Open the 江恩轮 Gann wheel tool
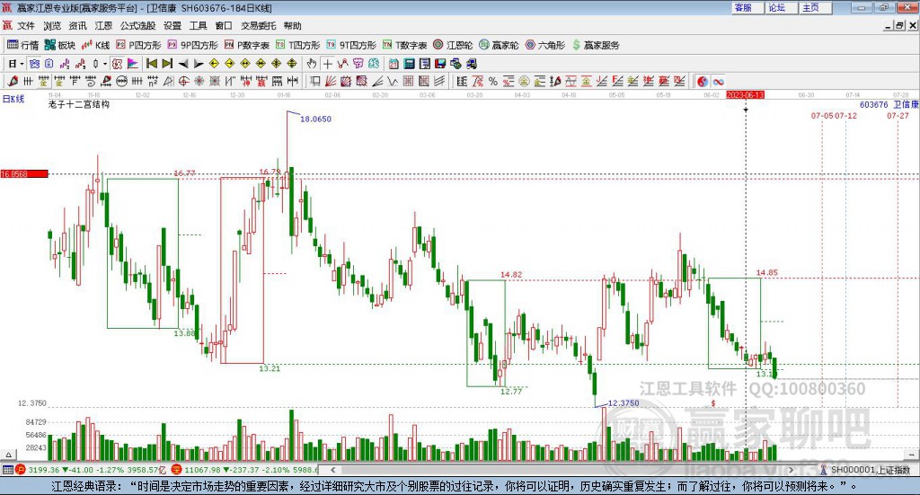The width and height of the screenshot is (920, 495). (x=454, y=45)
